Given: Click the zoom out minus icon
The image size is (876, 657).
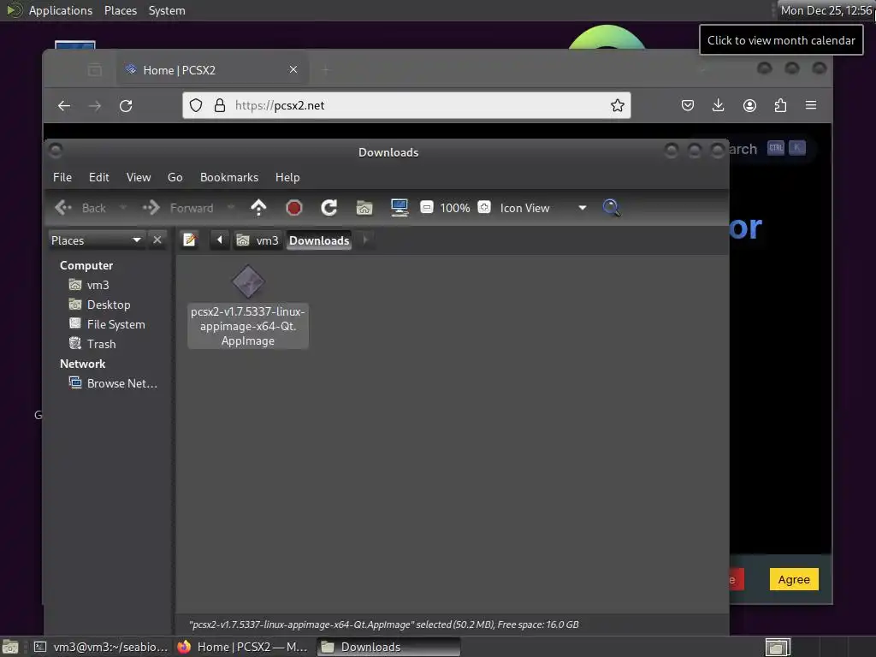Looking at the screenshot, I should pos(426,207).
